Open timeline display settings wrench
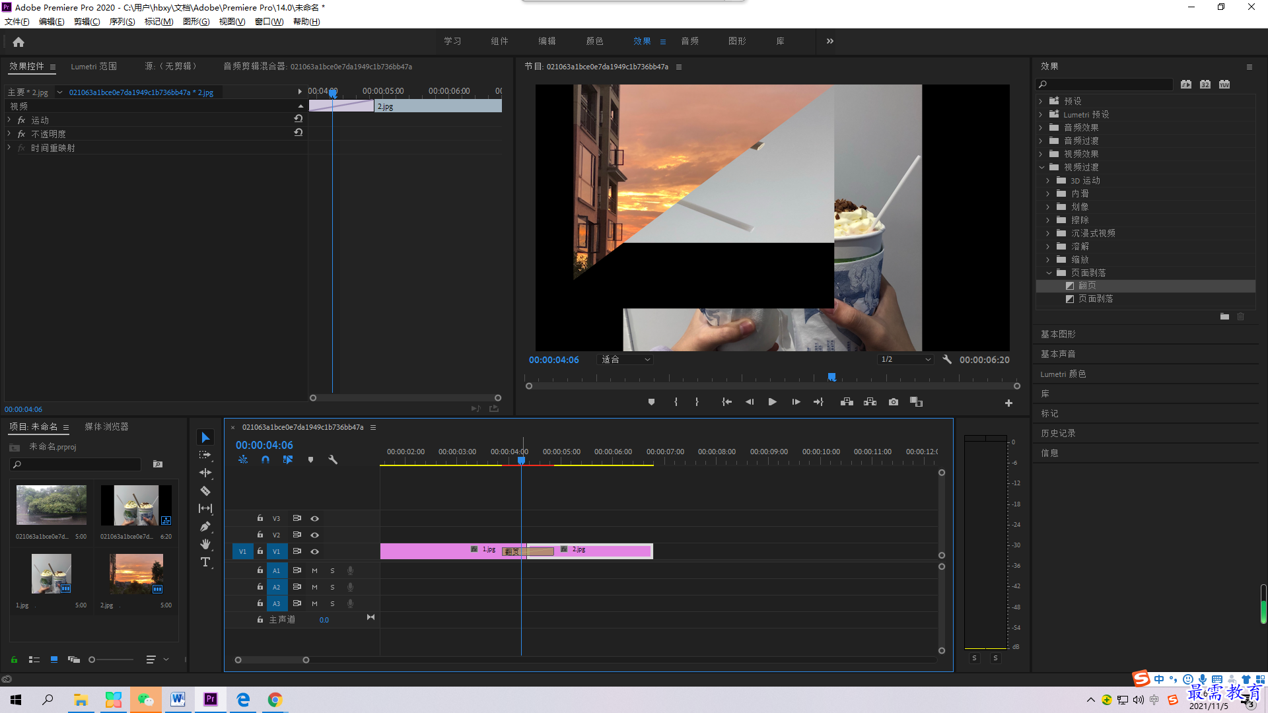Screen dimensions: 1268x713 pyautogui.click(x=333, y=459)
